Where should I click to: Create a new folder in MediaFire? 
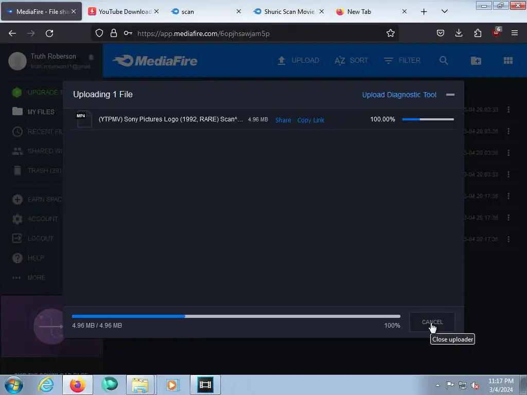click(x=476, y=61)
